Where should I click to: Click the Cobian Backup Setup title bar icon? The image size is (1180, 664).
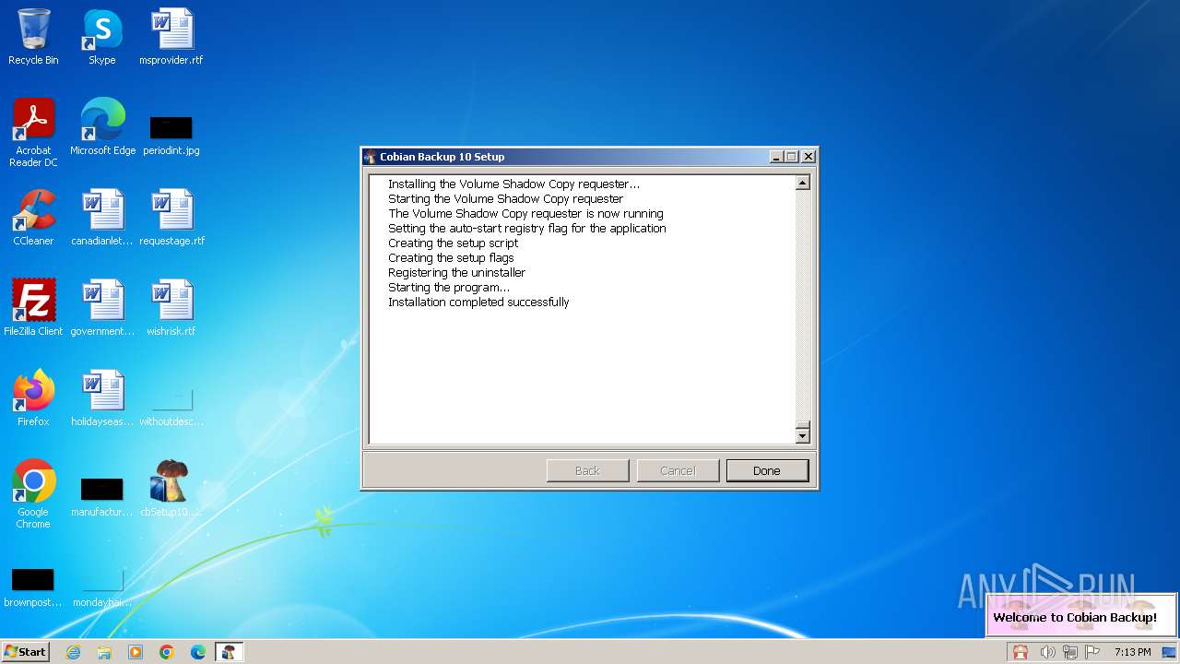[371, 157]
